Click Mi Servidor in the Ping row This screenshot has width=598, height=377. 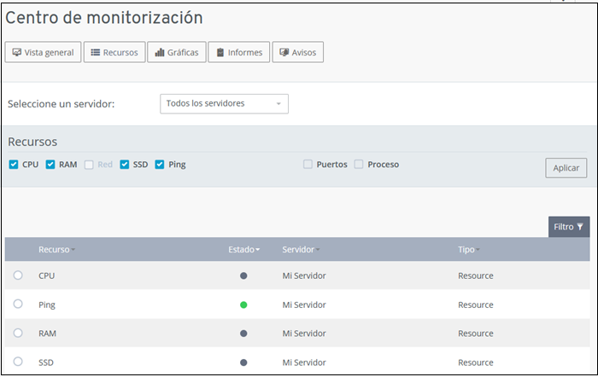pos(304,304)
